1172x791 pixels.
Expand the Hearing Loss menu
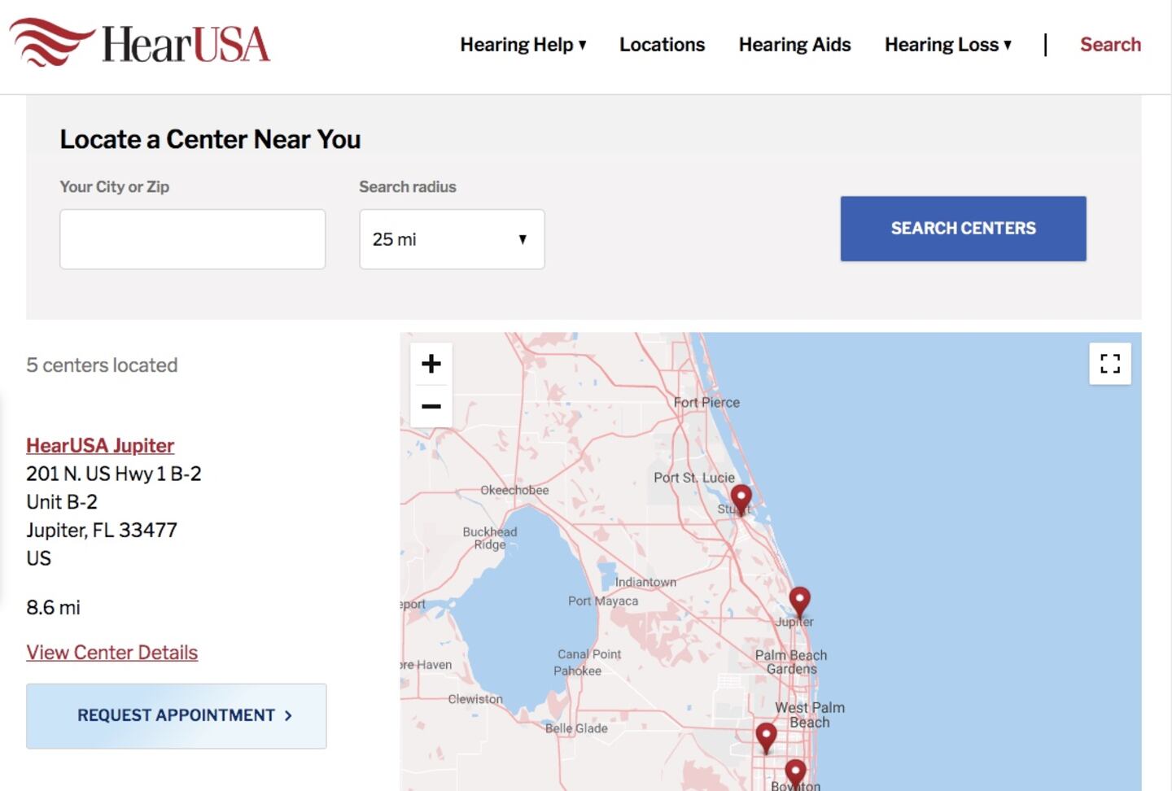coord(947,45)
